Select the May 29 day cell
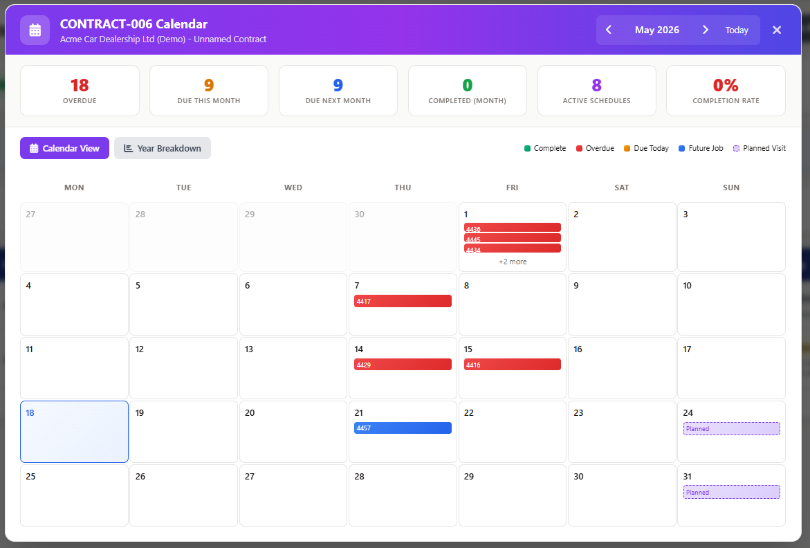The image size is (810, 548). [x=512, y=495]
